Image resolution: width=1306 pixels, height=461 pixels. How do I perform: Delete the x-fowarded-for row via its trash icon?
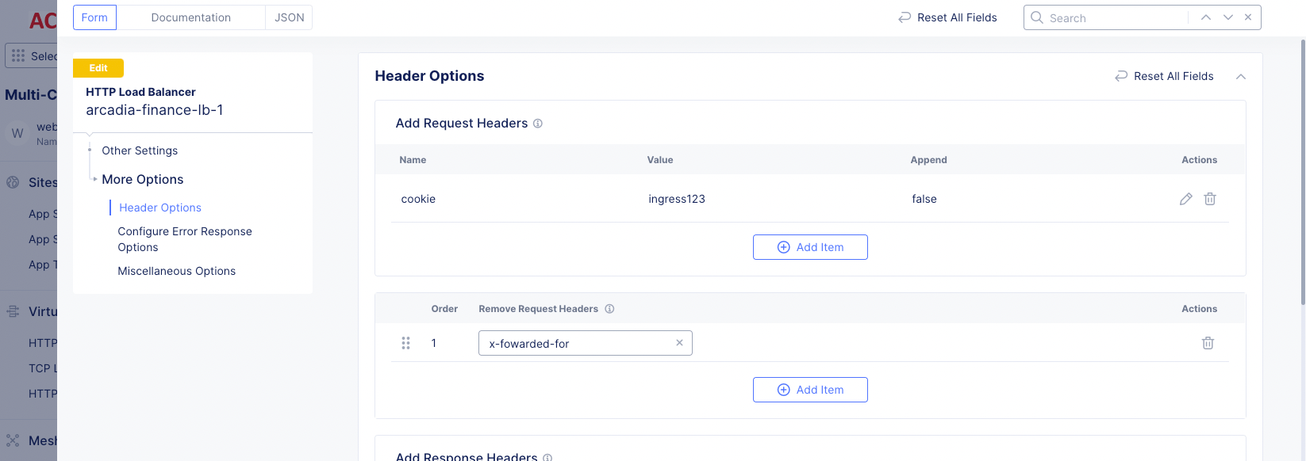point(1208,343)
